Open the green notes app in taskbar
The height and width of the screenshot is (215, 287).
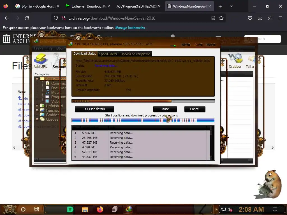click(x=70, y=209)
